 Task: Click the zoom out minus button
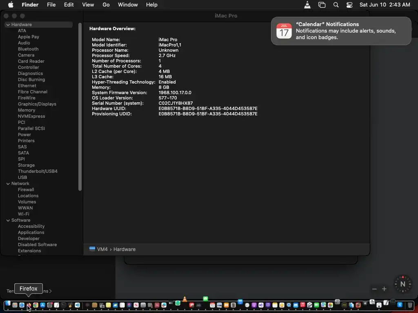374,289
